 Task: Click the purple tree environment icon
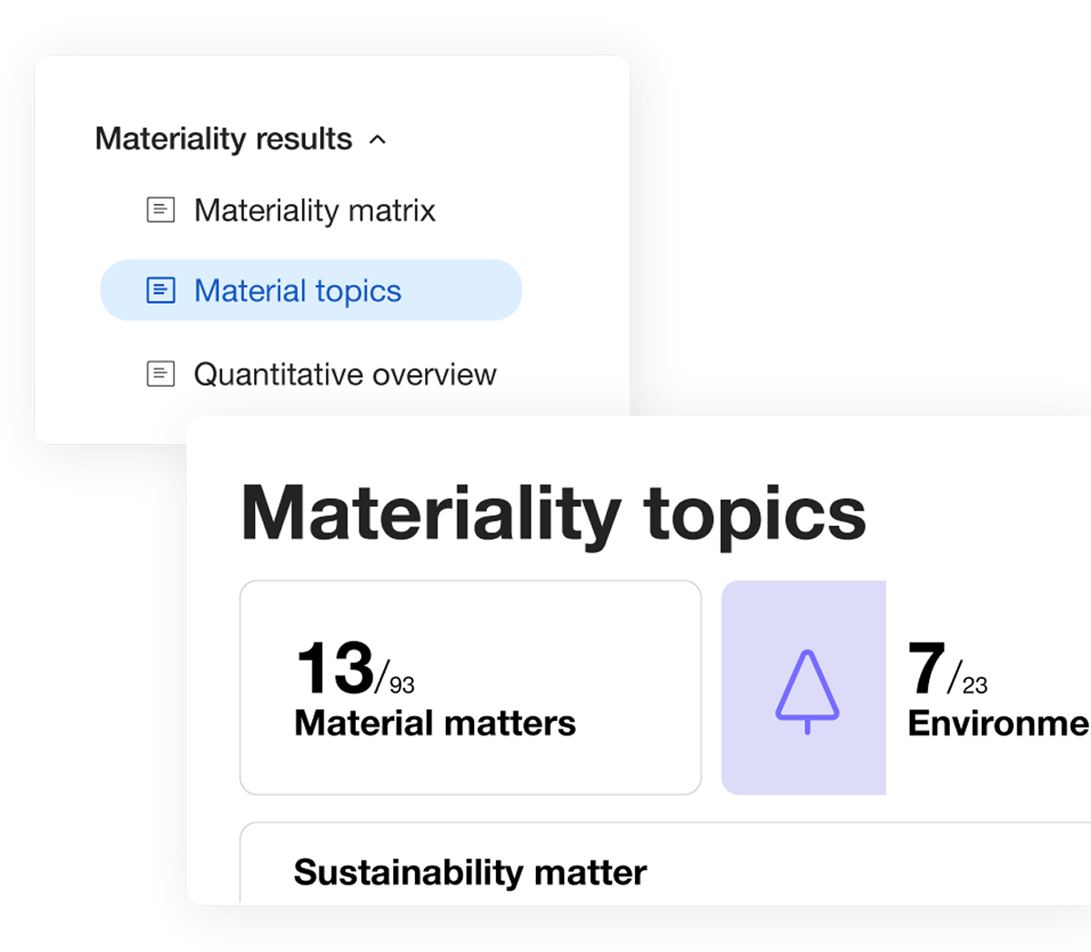(807, 692)
